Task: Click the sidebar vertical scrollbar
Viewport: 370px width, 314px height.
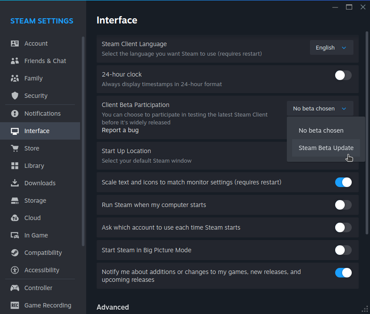Action: click(83, 141)
